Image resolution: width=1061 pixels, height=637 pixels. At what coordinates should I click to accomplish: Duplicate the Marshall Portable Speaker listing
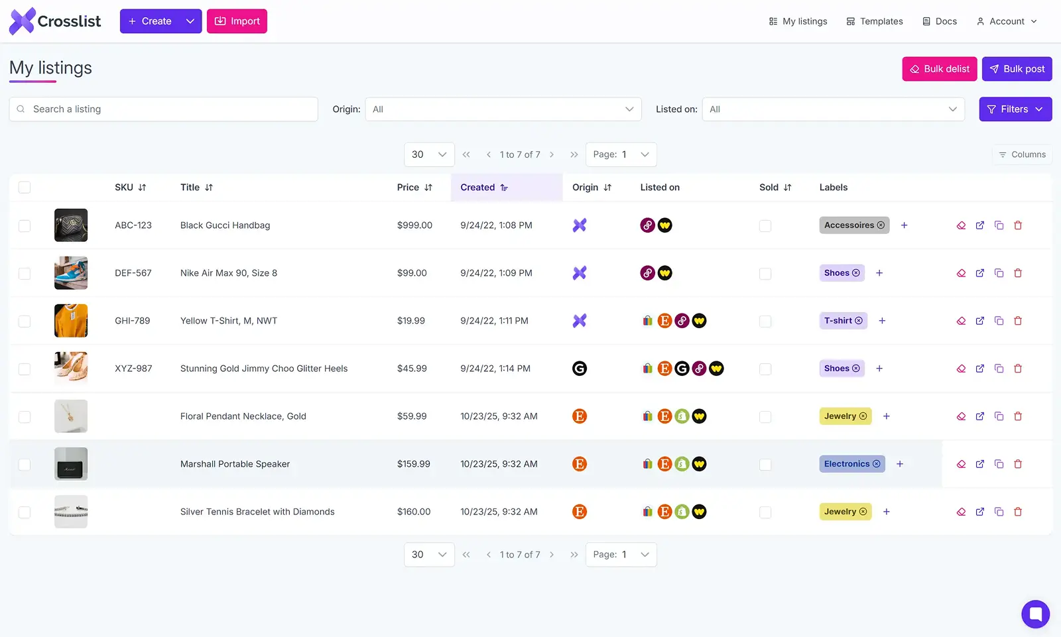tap(999, 464)
